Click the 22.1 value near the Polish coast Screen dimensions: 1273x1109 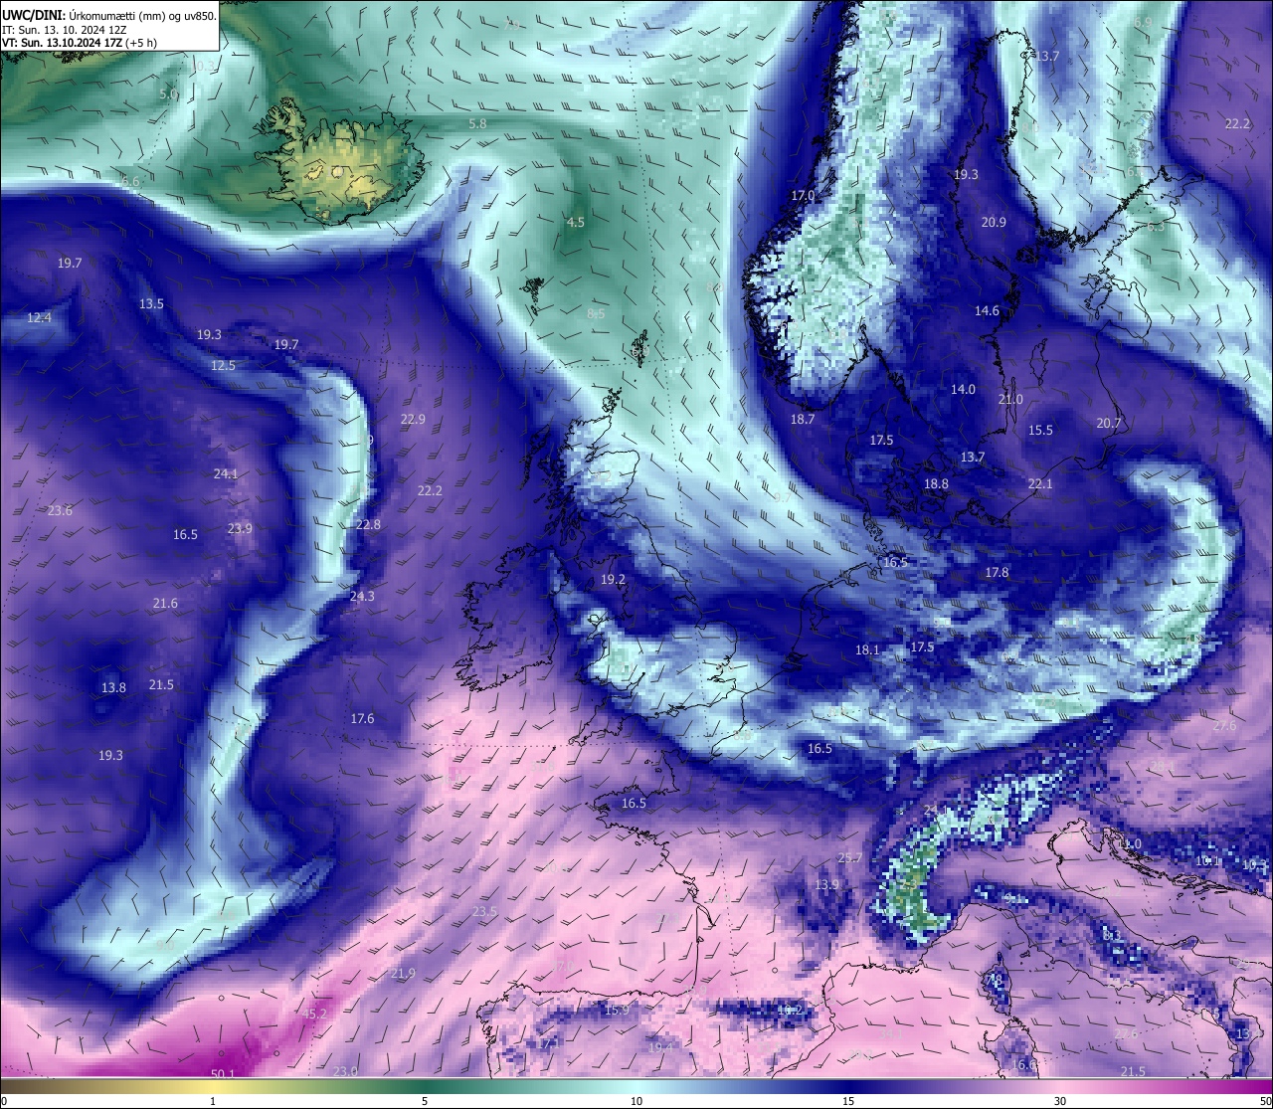pyautogui.click(x=1040, y=483)
